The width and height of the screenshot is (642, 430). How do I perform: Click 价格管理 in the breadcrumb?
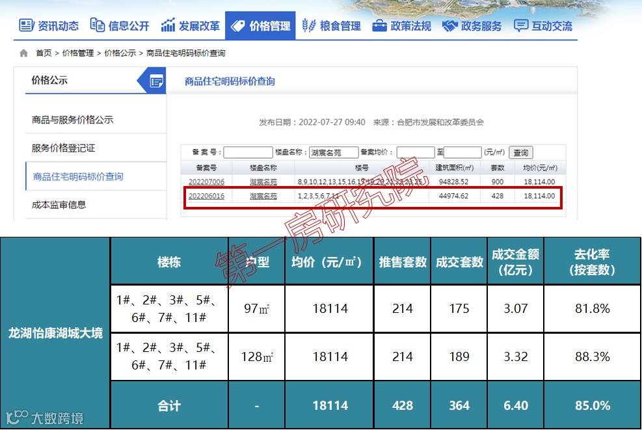pyautogui.click(x=78, y=53)
